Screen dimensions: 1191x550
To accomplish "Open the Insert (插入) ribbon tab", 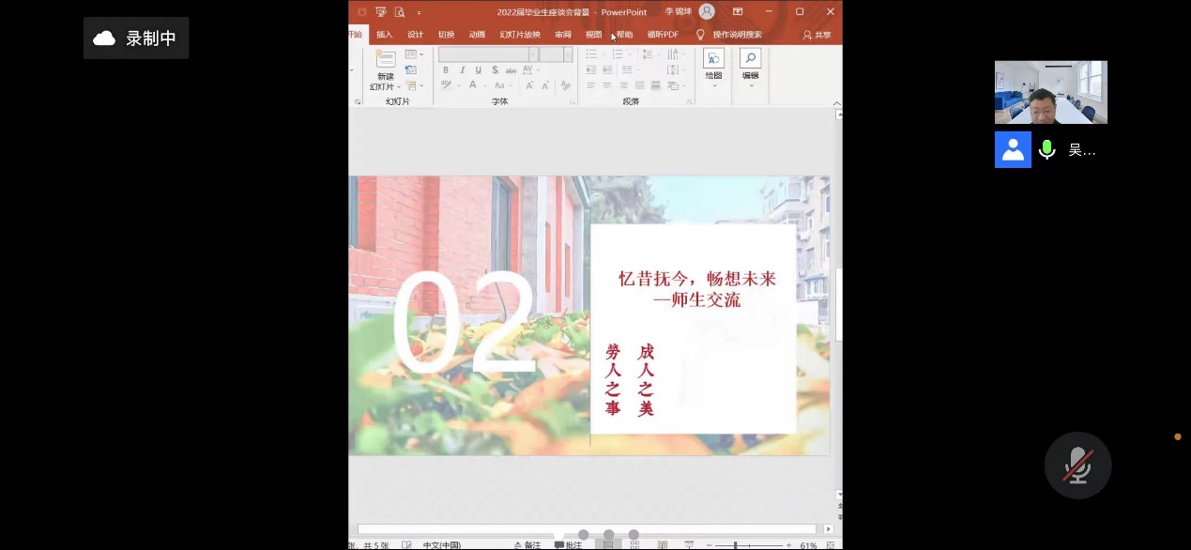I will click(384, 35).
